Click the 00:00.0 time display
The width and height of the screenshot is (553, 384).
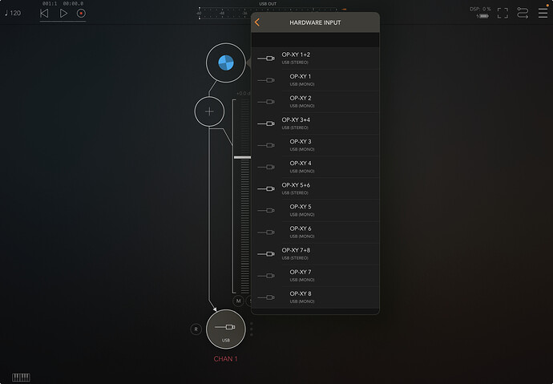click(x=74, y=3)
